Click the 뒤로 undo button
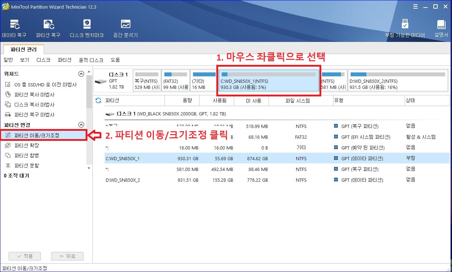The height and width of the screenshot is (272, 452). [67, 256]
